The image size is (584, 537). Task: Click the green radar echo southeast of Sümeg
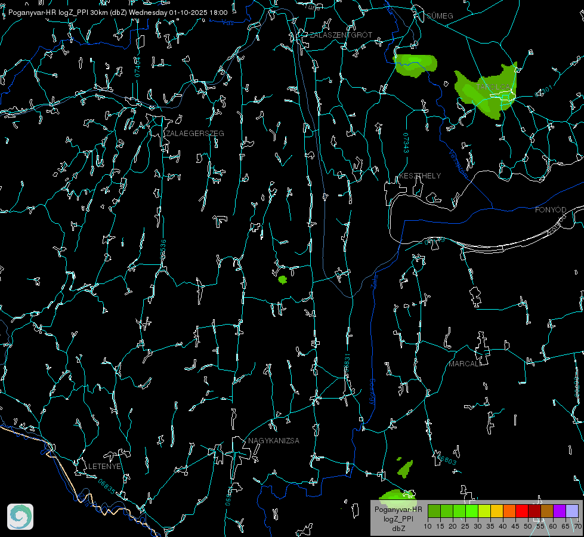[415, 65]
